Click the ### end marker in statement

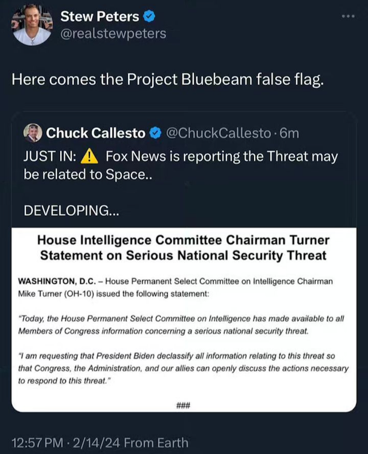coord(183,406)
